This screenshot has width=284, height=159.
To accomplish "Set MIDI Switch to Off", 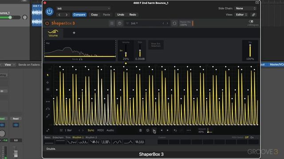I will point(247,137).
